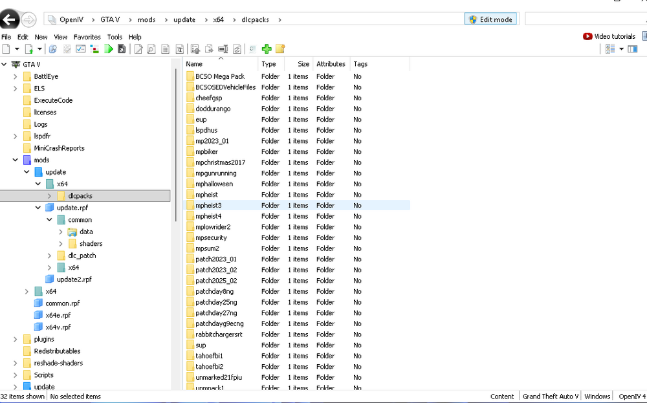Expand the lspdfr tree node
The width and height of the screenshot is (647, 403).
click(x=16, y=136)
